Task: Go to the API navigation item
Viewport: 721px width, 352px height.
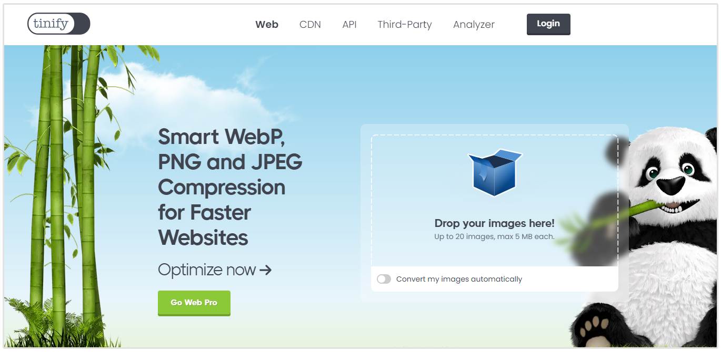Action: pos(349,24)
